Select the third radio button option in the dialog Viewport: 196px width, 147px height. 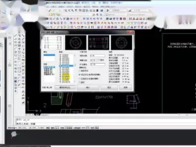80,79
